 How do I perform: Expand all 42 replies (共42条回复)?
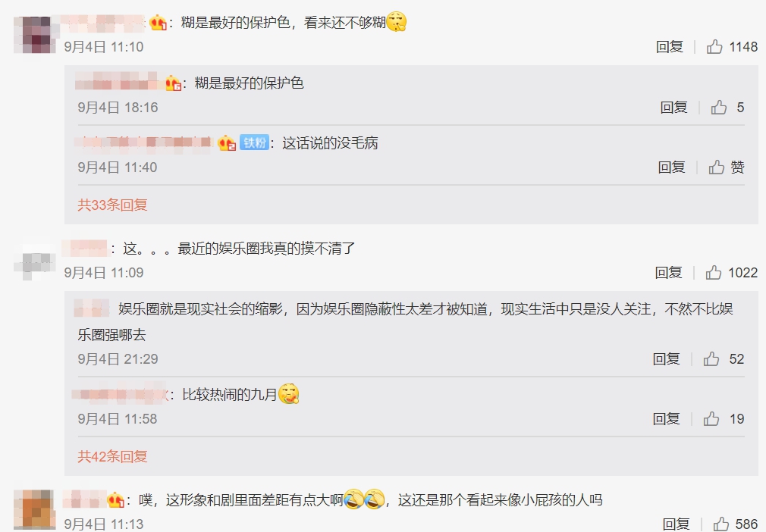(x=112, y=456)
